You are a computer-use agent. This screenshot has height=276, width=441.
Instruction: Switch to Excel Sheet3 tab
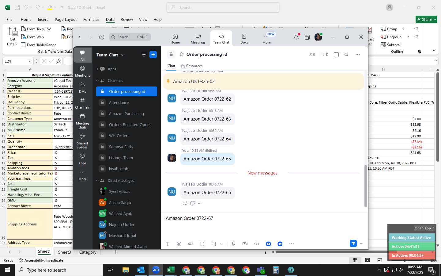pyautogui.click(x=64, y=252)
